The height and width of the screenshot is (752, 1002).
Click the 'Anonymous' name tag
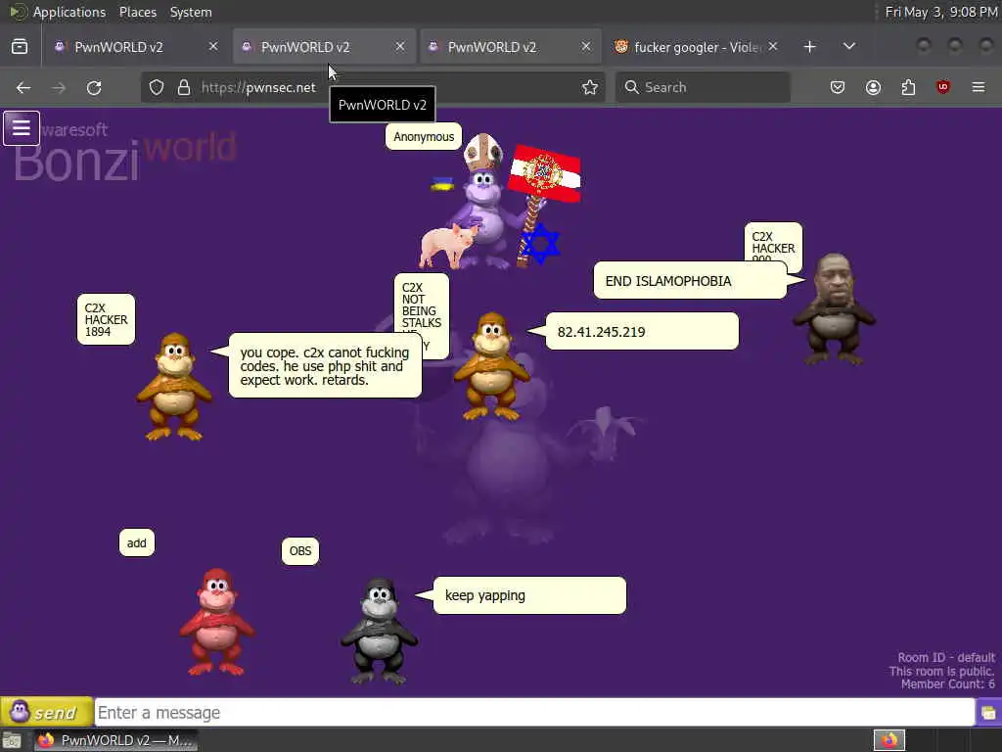pyautogui.click(x=424, y=136)
